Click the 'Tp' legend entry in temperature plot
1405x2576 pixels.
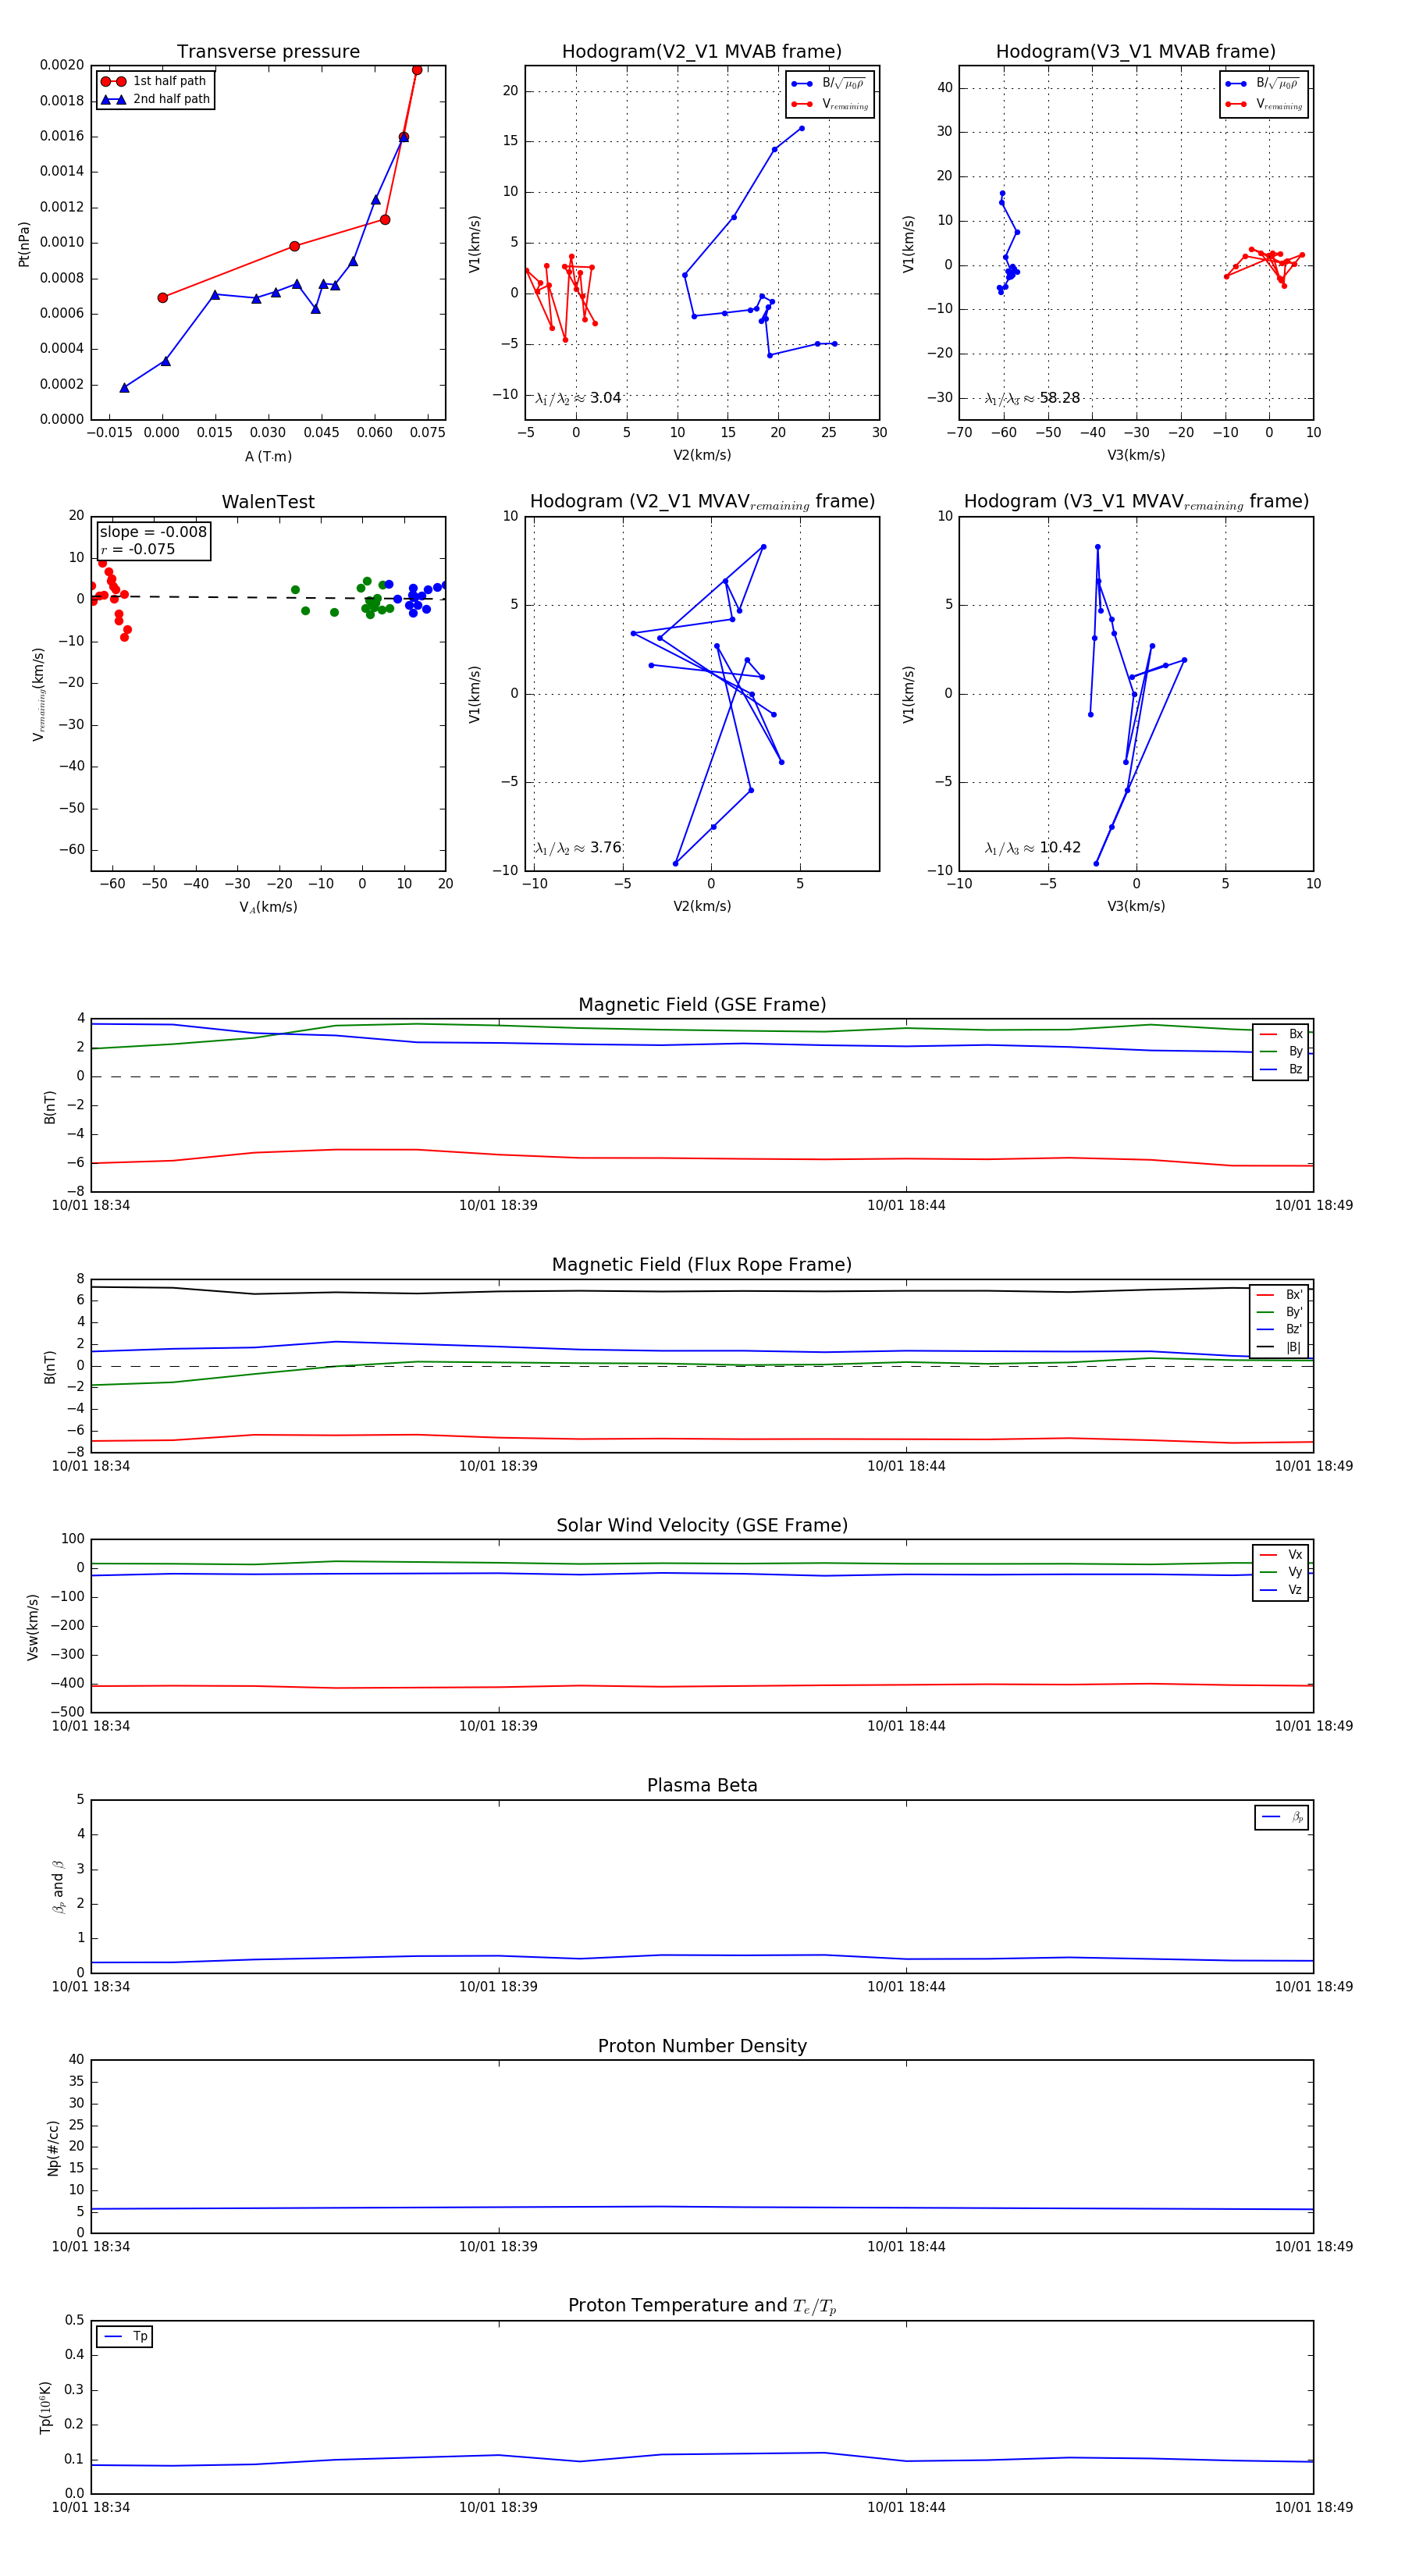[125, 2337]
